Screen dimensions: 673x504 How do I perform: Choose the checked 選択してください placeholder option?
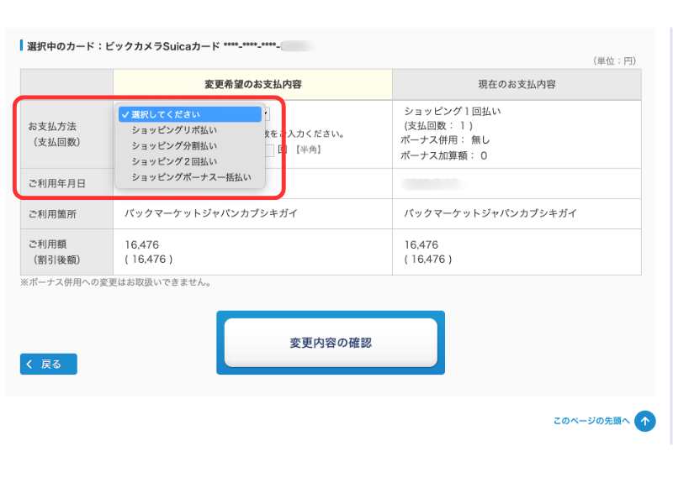tap(166, 114)
